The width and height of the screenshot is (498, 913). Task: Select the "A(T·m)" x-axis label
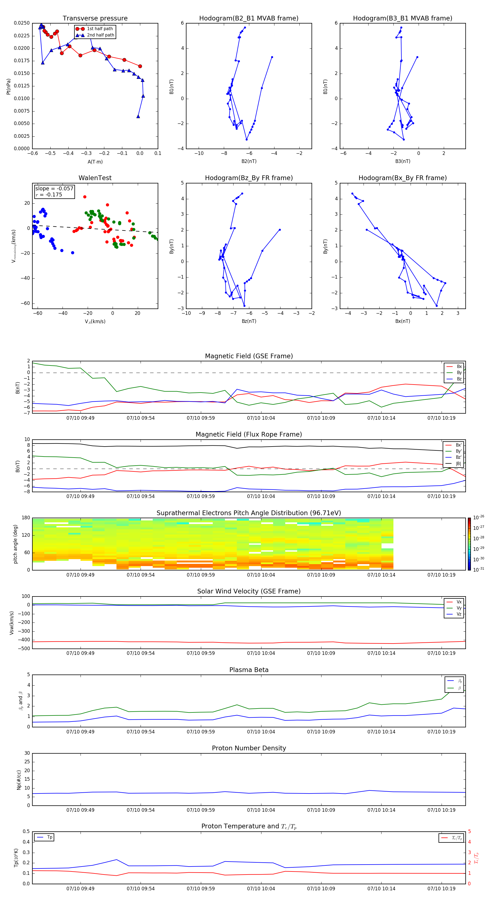[x=95, y=162]
